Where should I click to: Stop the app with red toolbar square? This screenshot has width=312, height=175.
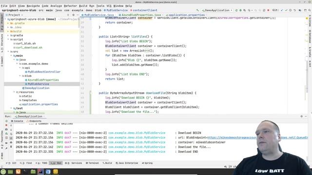[268, 10]
